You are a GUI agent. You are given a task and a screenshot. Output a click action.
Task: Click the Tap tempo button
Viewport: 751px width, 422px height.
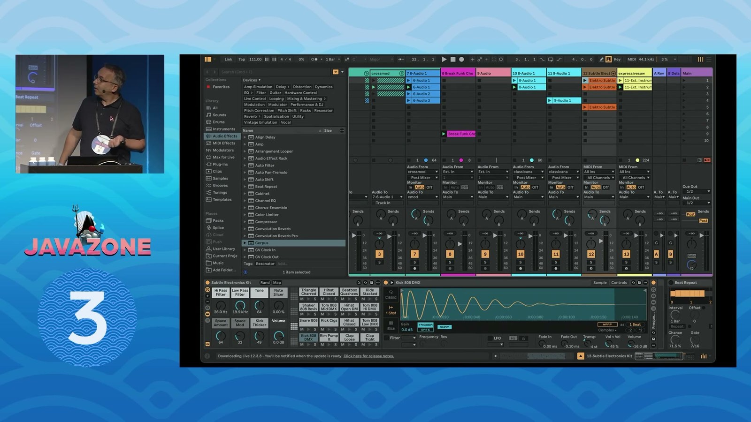tap(242, 60)
